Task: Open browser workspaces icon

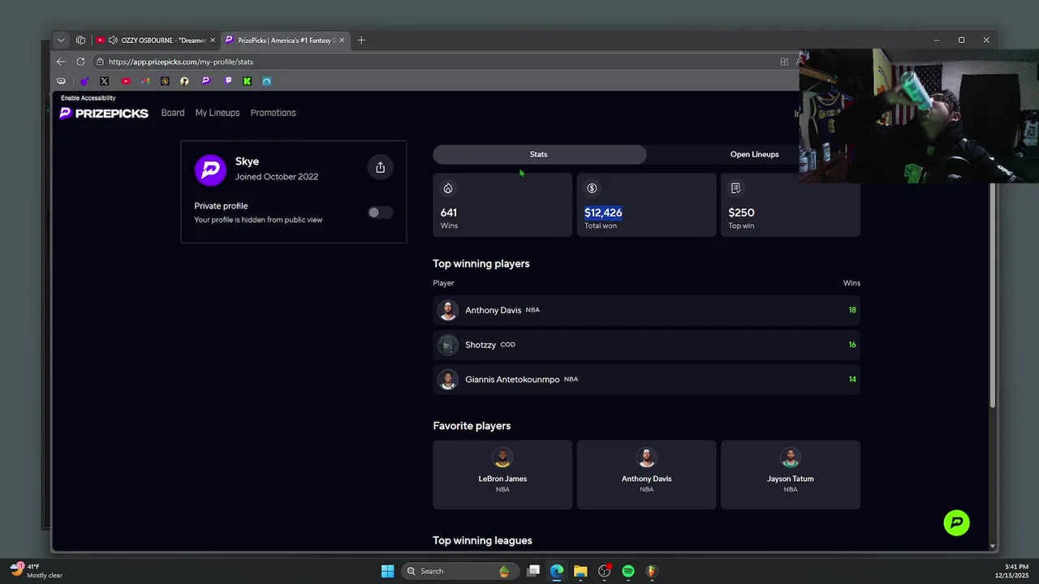Action: tap(80, 40)
